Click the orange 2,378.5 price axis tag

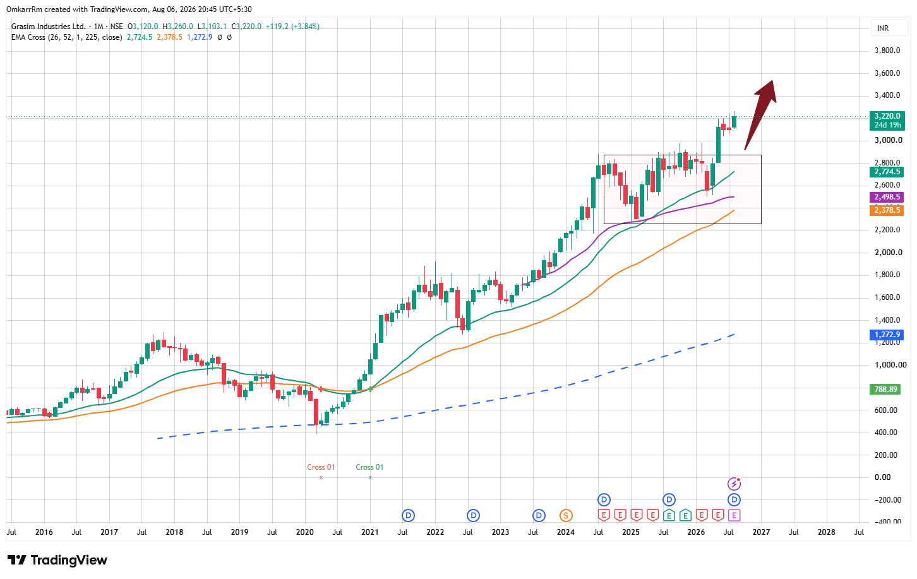coord(887,210)
